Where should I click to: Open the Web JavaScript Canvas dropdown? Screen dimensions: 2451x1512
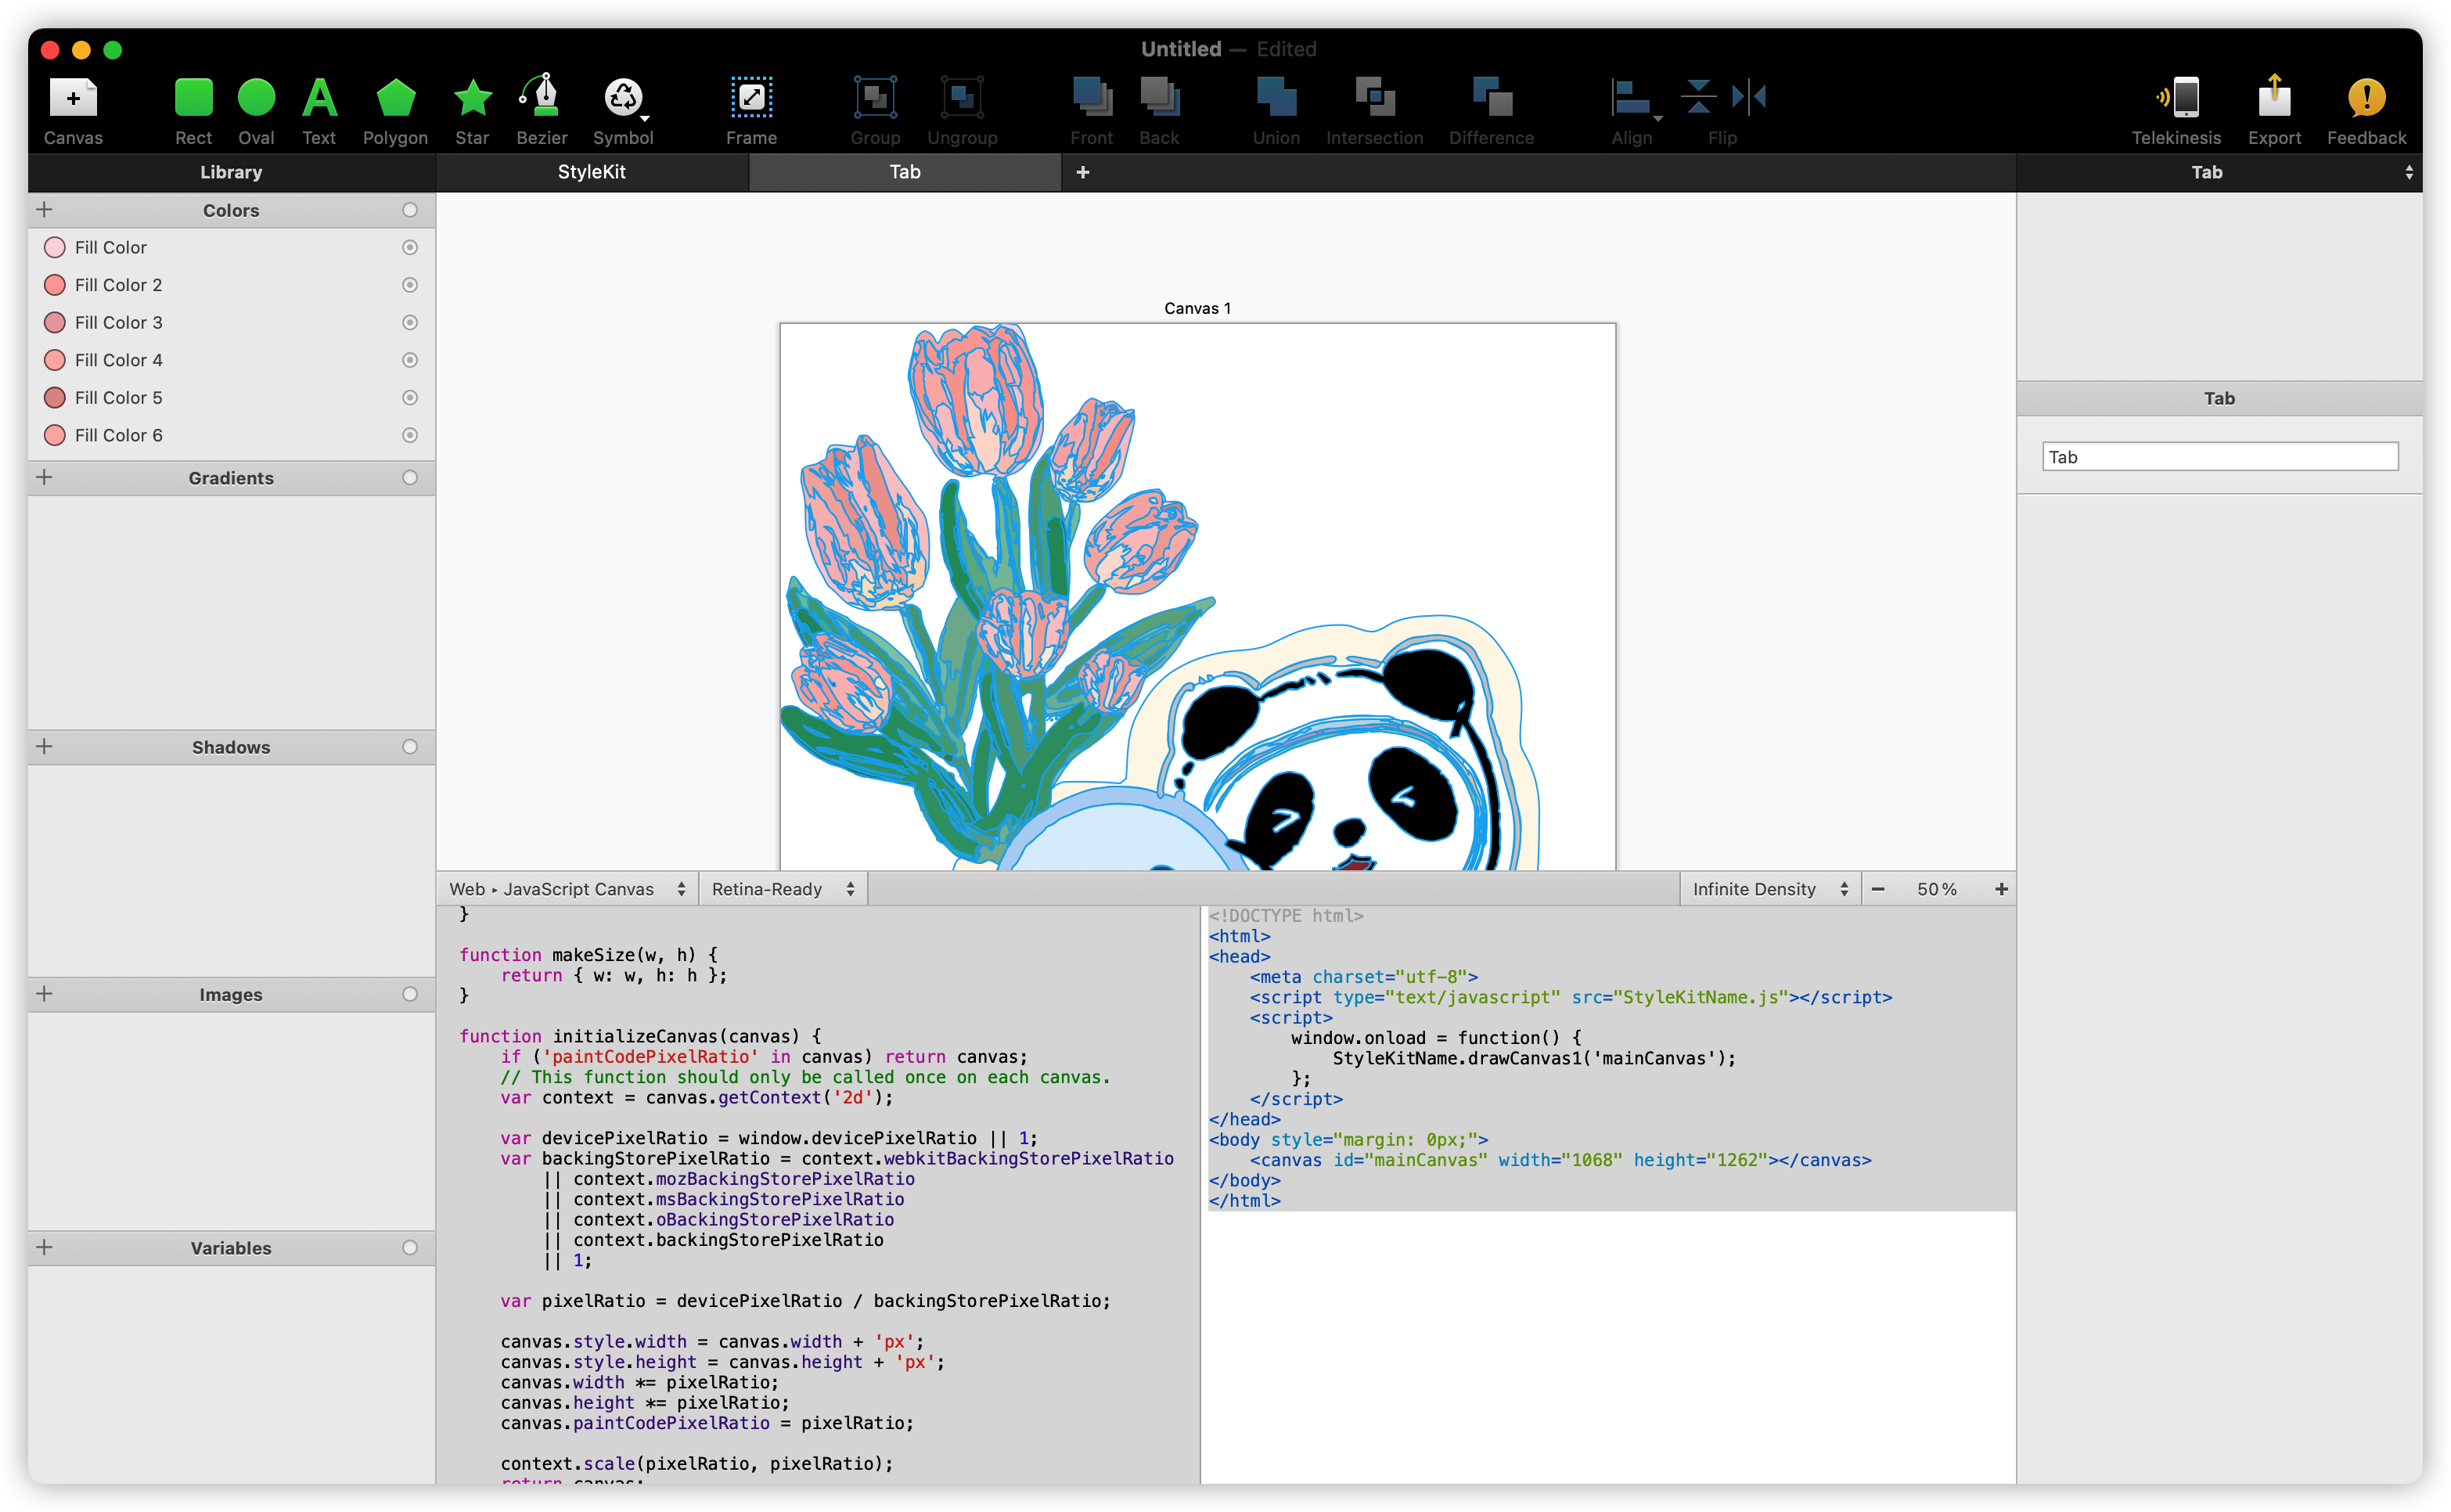567,889
